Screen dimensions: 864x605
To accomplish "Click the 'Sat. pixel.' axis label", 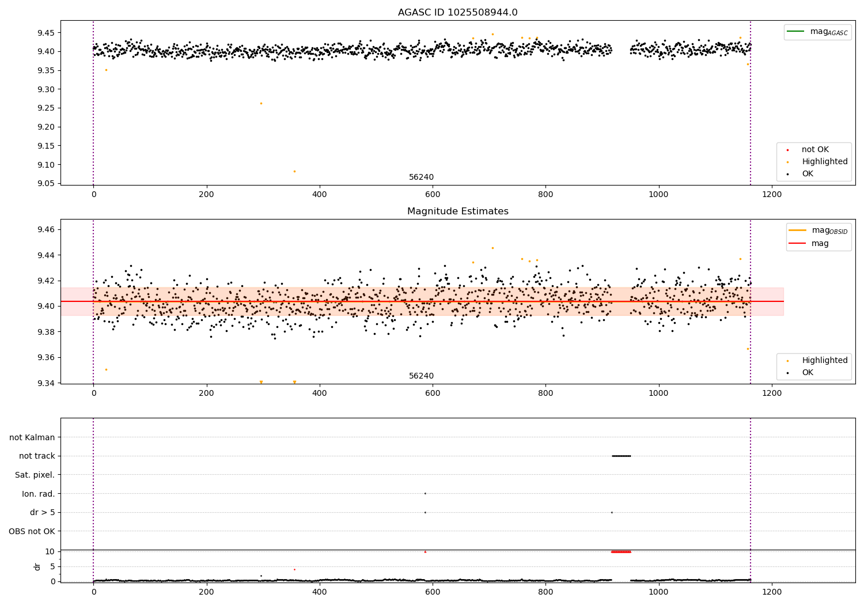I will [35, 475].
